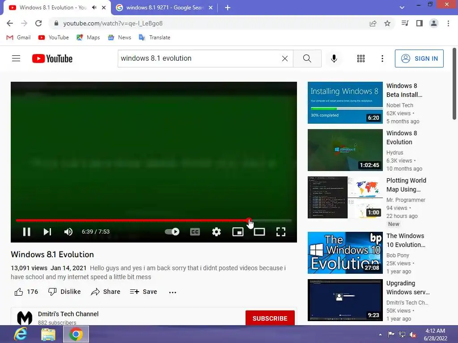Open the YouTube hamburger guide menu
The width and height of the screenshot is (458, 343).
[x=16, y=59]
